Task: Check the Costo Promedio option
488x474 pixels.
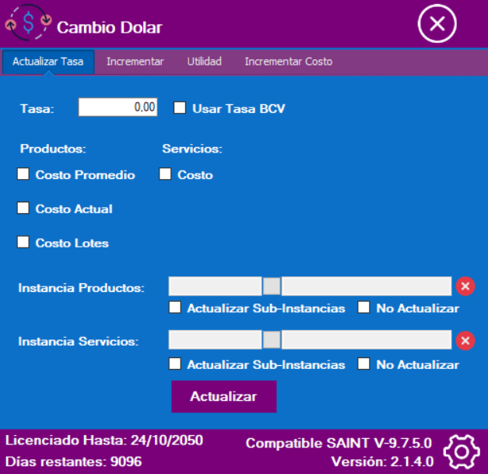Action: pos(23,174)
